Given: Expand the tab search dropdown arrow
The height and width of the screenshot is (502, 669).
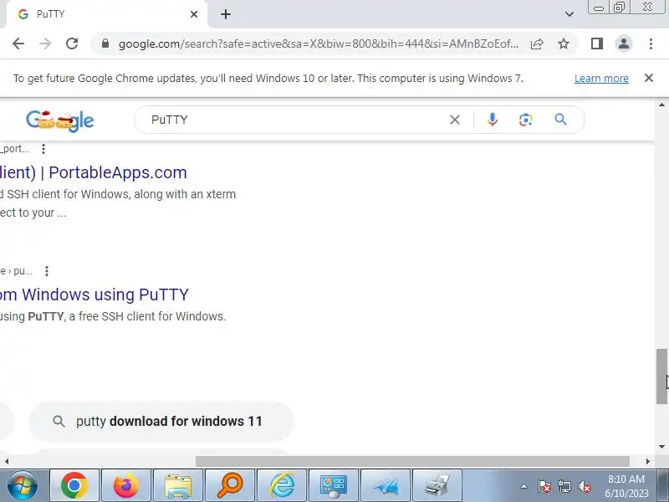Looking at the screenshot, I should pyautogui.click(x=569, y=14).
